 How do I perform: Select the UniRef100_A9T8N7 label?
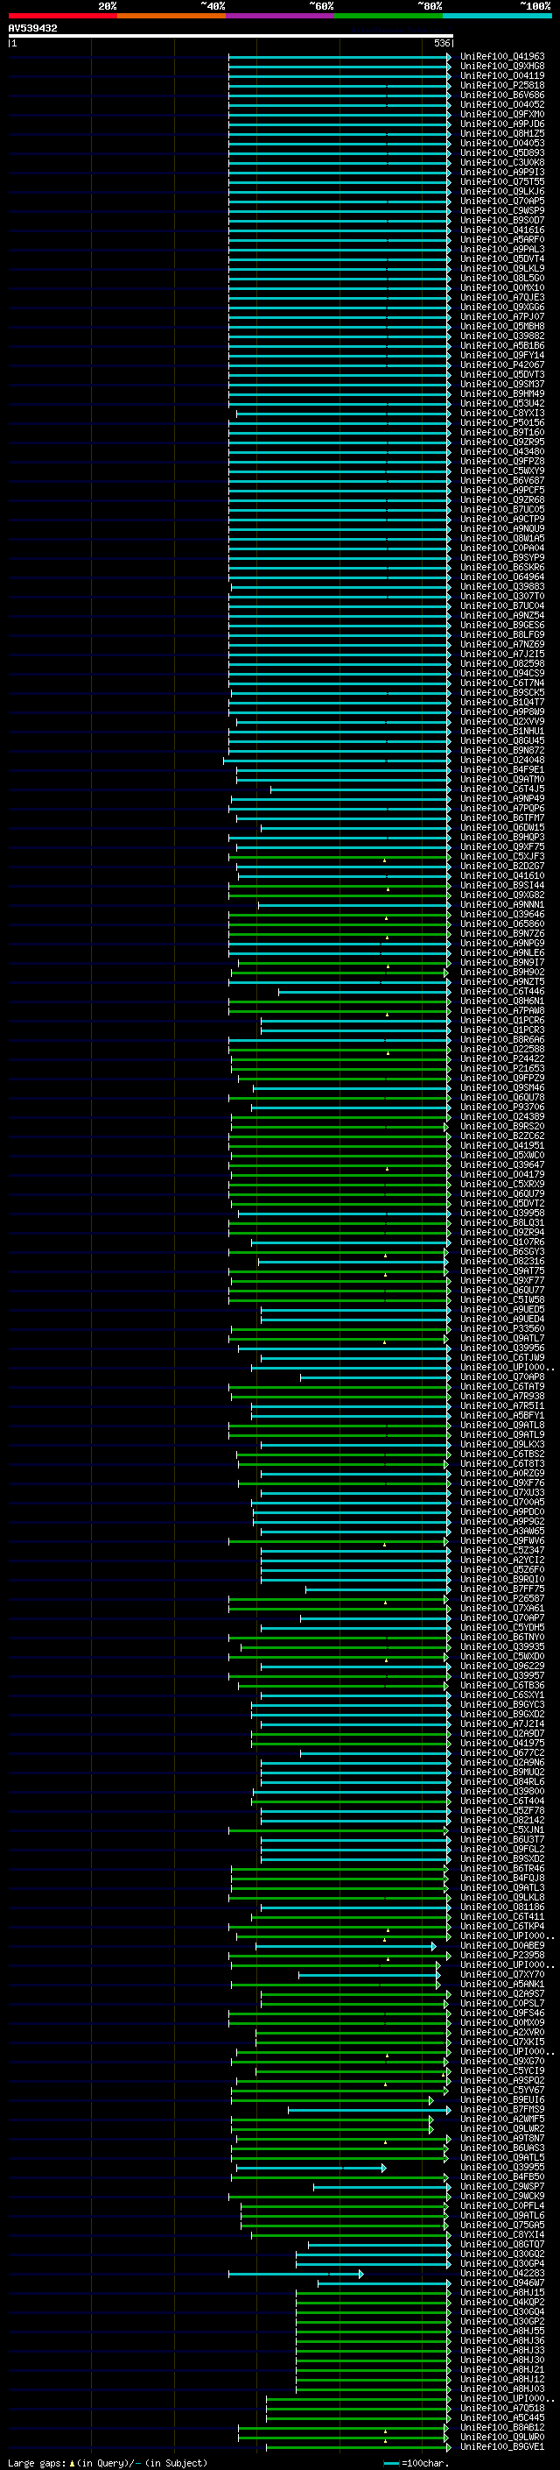(502, 2138)
